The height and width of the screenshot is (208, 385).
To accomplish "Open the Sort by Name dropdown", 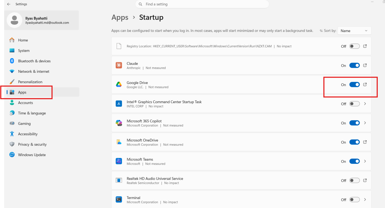I will (x=354, y=31).
